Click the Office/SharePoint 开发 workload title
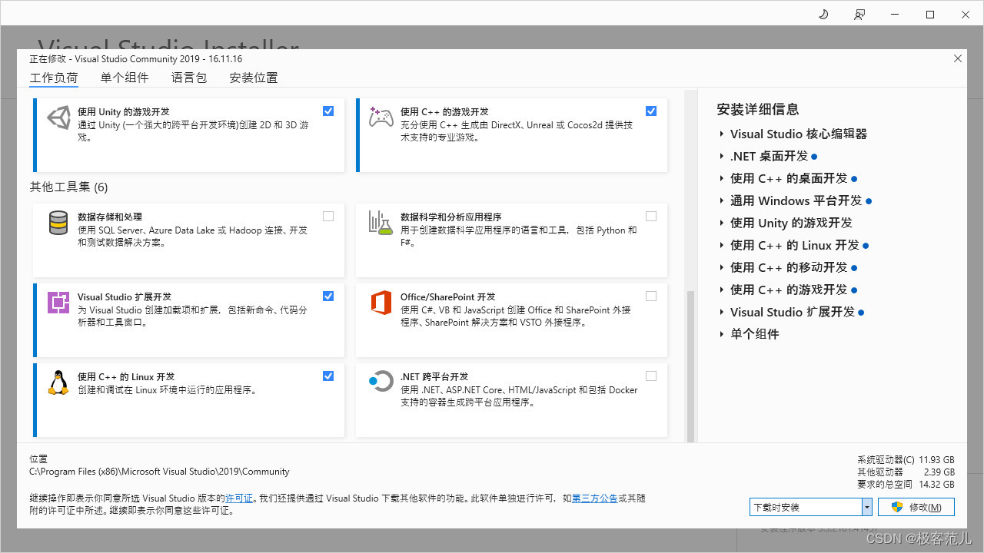984x553 pixels. click(x=448, y=297)
